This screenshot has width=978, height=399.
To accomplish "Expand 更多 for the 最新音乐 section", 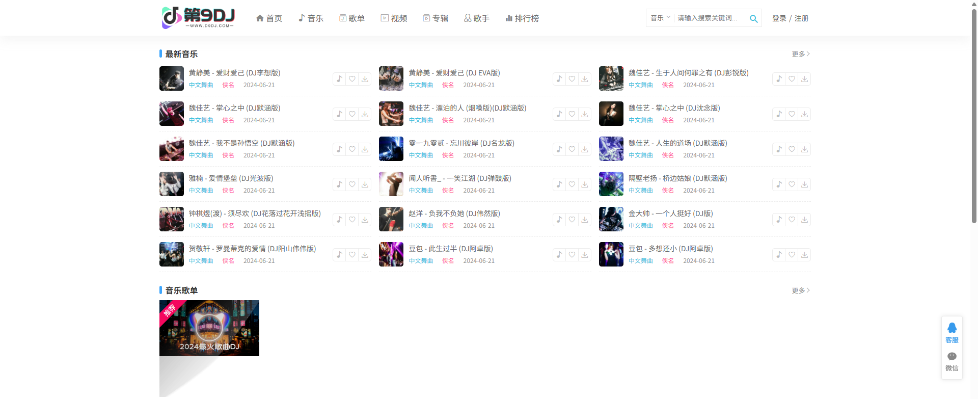I will pos(800,54).
